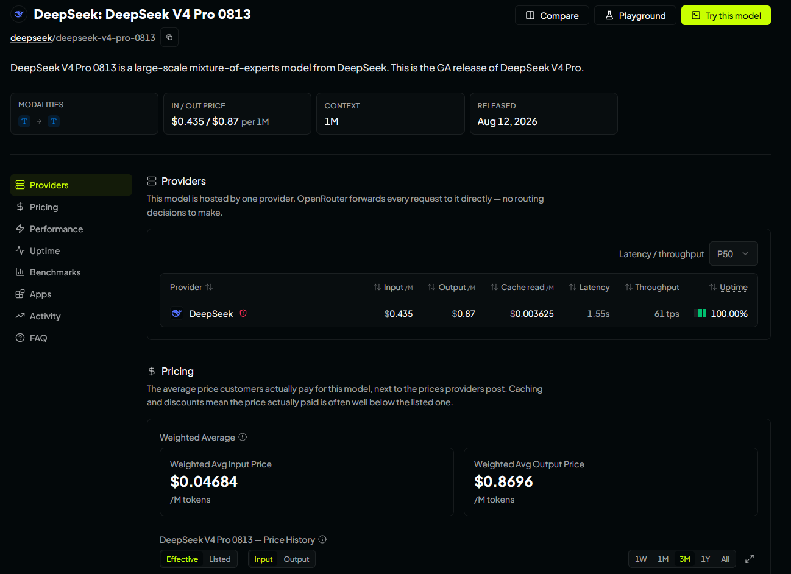
Task: Open Activity via the sidebar trend icon
Action: (x=20, y=316)
